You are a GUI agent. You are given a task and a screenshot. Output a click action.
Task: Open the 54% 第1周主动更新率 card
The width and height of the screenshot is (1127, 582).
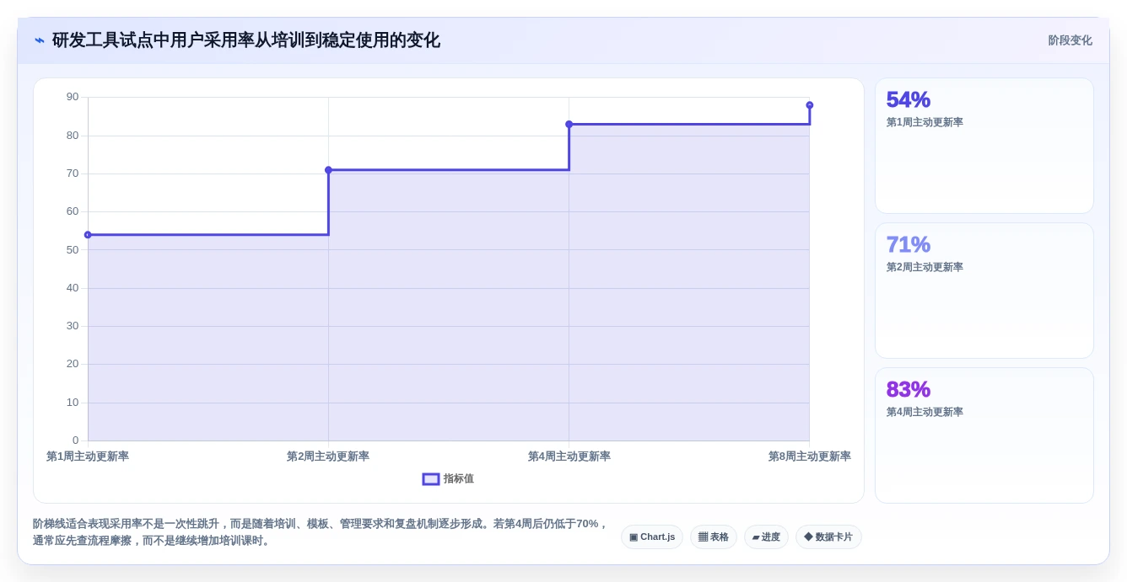coord(984,146)
